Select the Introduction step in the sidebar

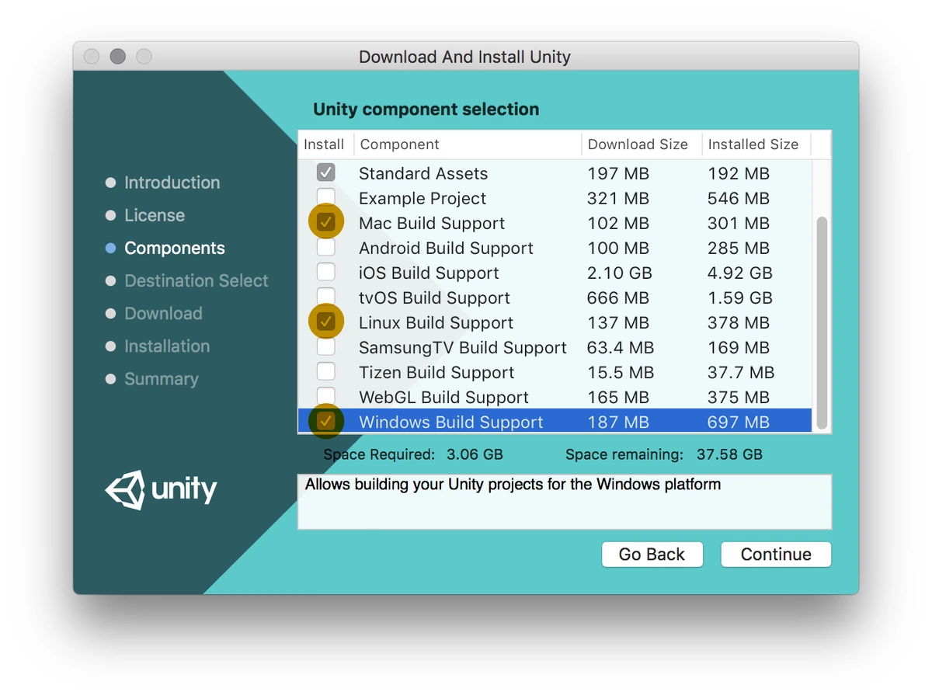pyautogui.click(x=172, y=183)
